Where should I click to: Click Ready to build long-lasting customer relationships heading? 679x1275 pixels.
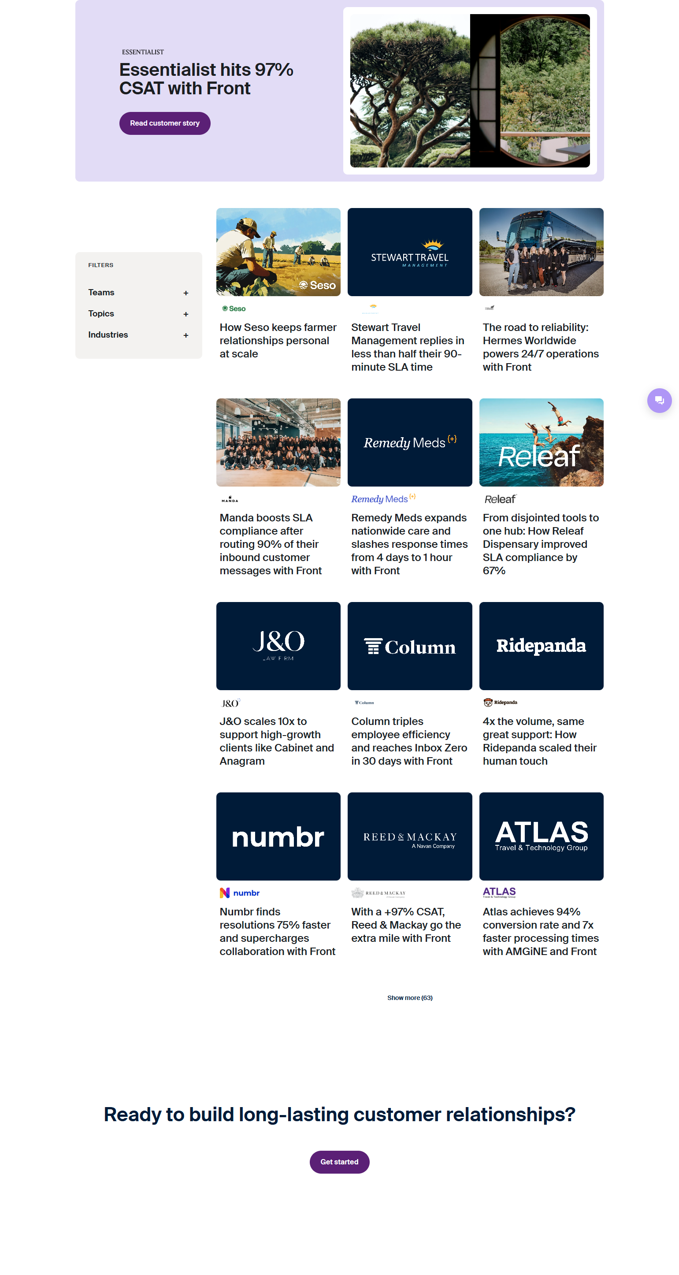(339, 1114)
